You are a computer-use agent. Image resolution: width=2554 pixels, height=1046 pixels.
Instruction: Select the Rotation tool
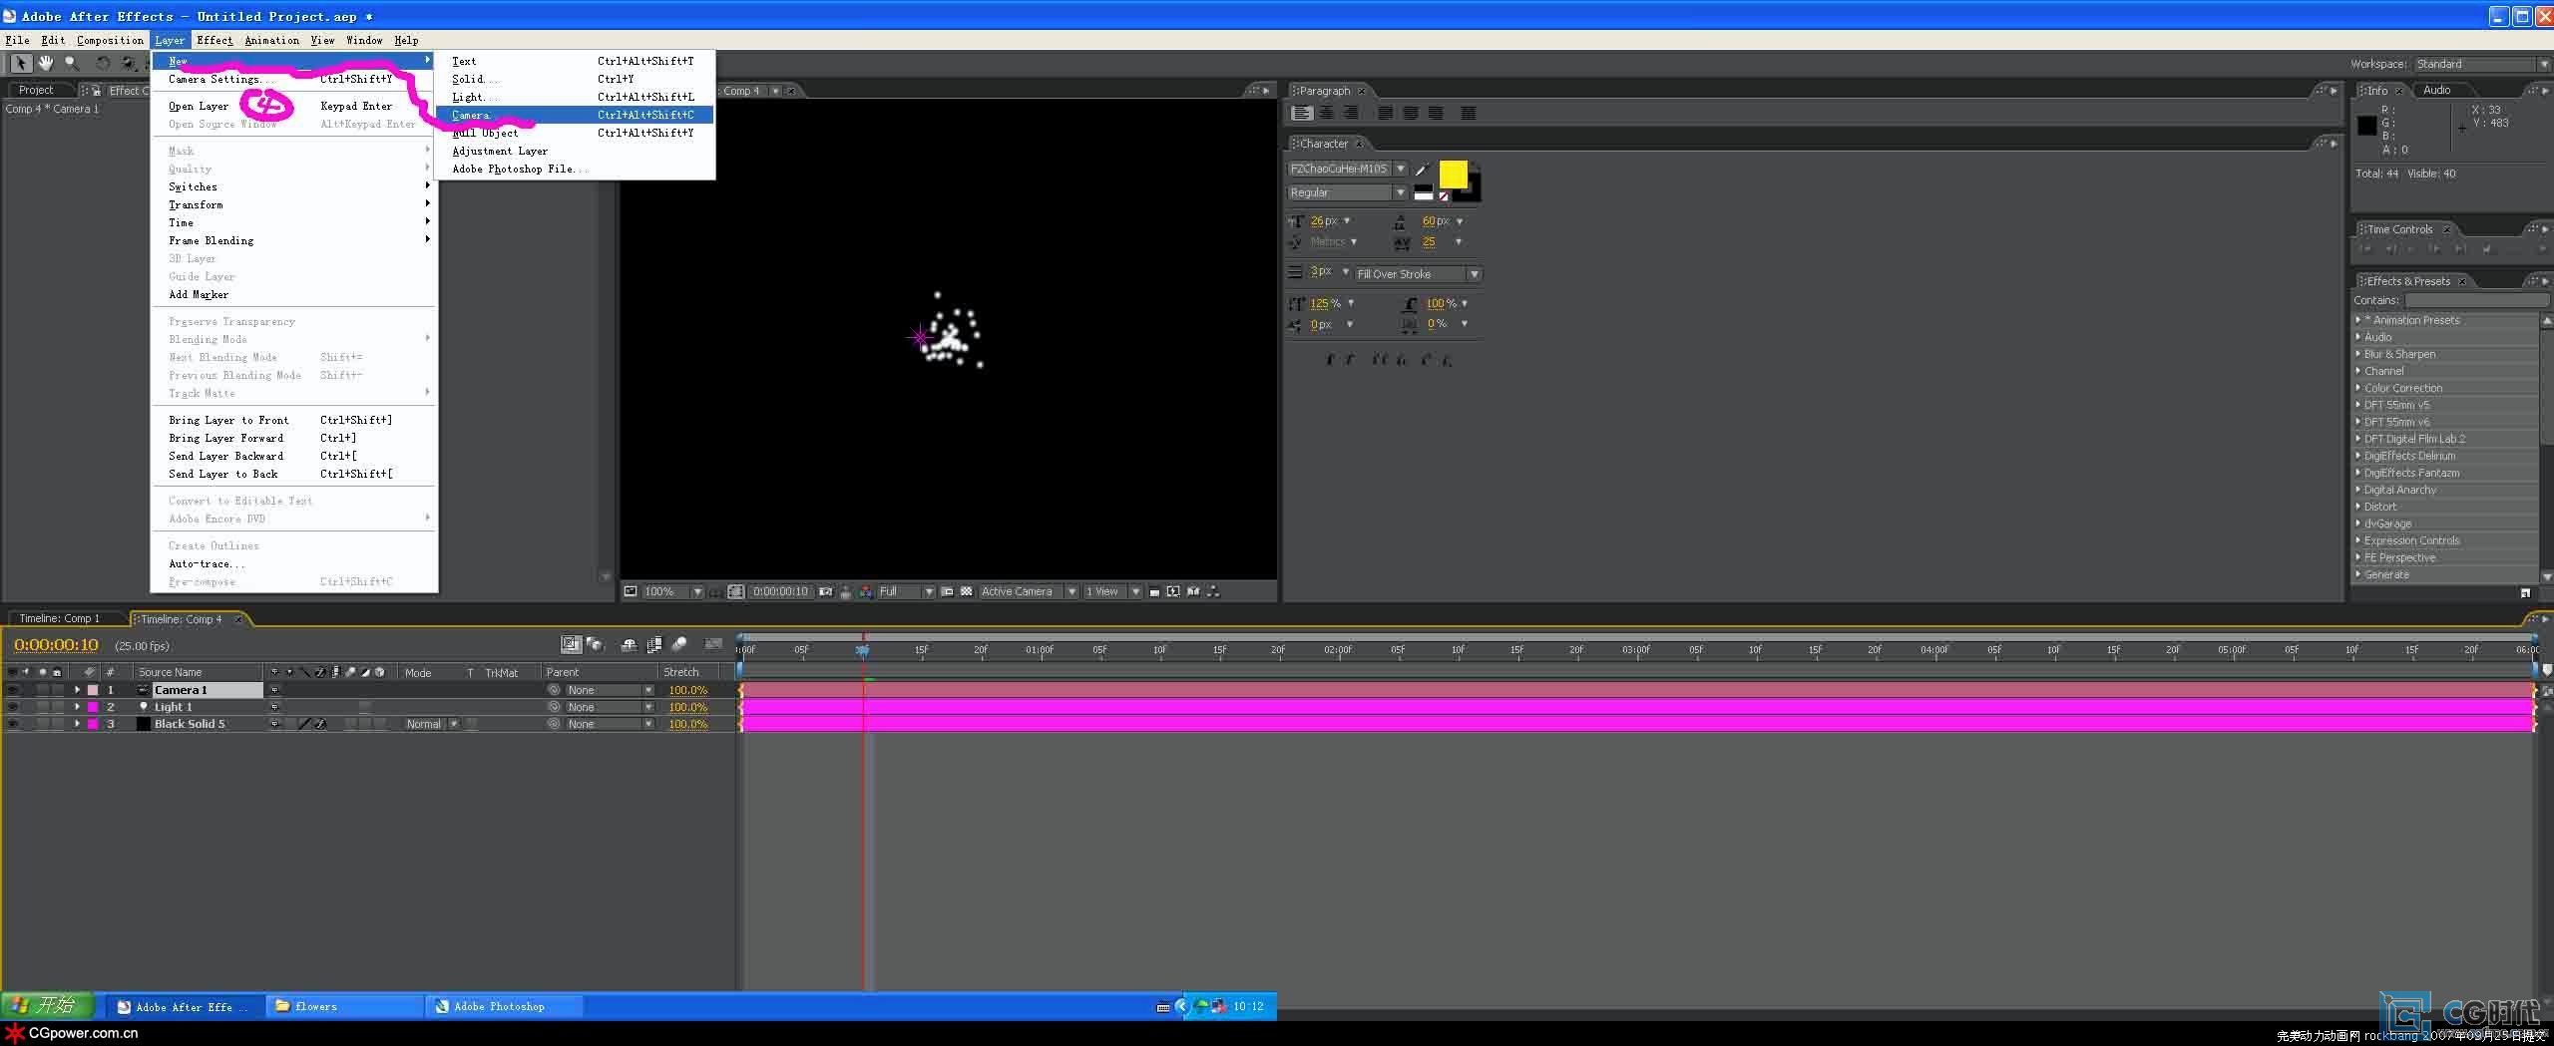point(102,63)
